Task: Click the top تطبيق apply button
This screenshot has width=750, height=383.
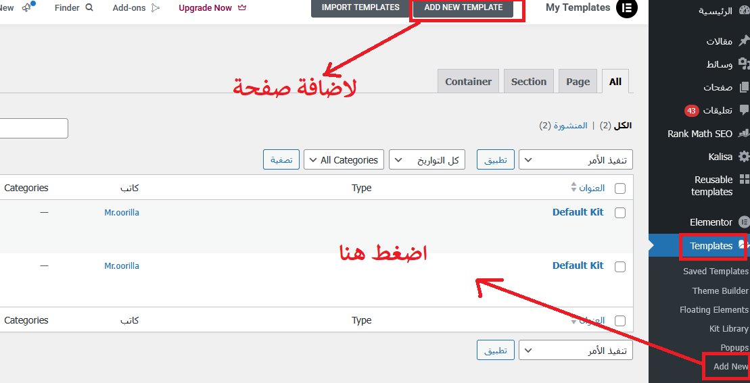Action: tap(496, 159)
